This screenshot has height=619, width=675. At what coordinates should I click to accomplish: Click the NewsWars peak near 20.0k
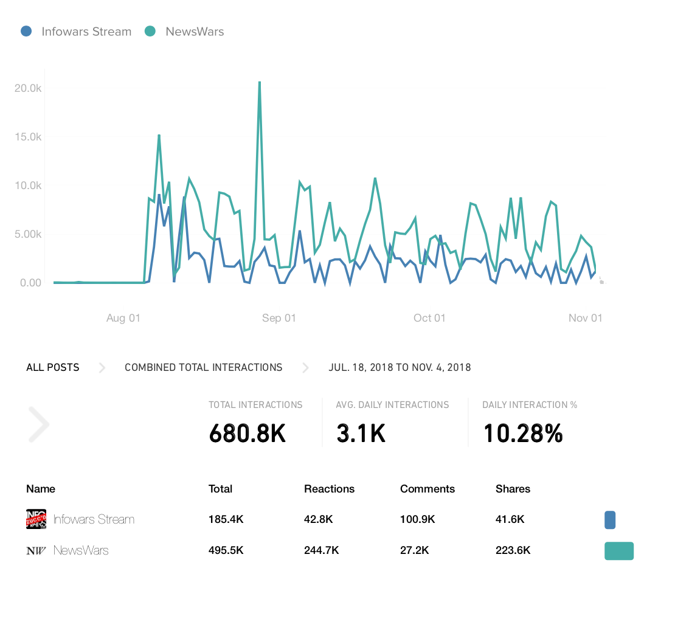[260, 82]
